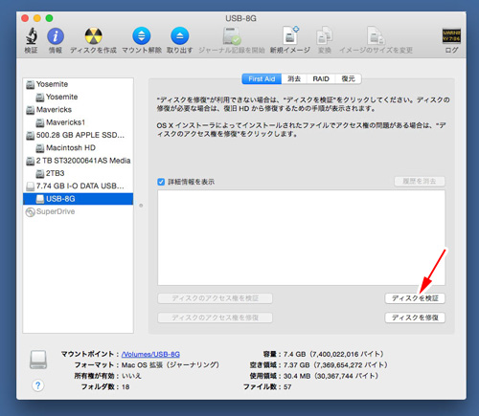Click the sidebar splitter handle dot
This screenshot has width=479, height=416.
(x=141, y=206)
